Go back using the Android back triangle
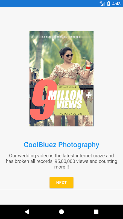 (x=27, y=212)
